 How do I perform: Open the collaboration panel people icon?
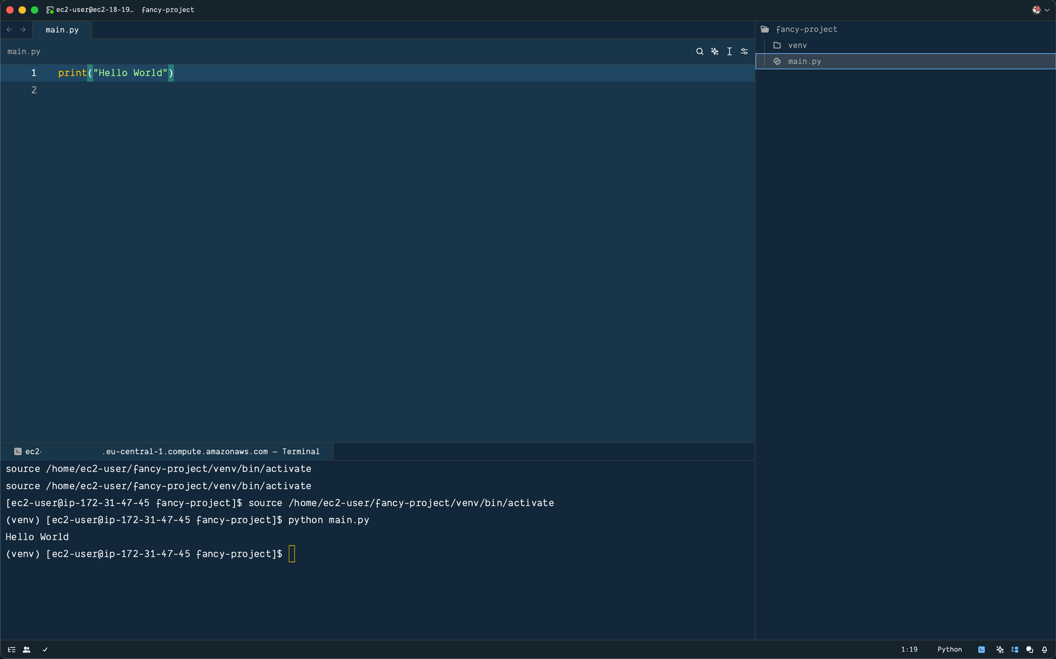(x=26, y=650)
